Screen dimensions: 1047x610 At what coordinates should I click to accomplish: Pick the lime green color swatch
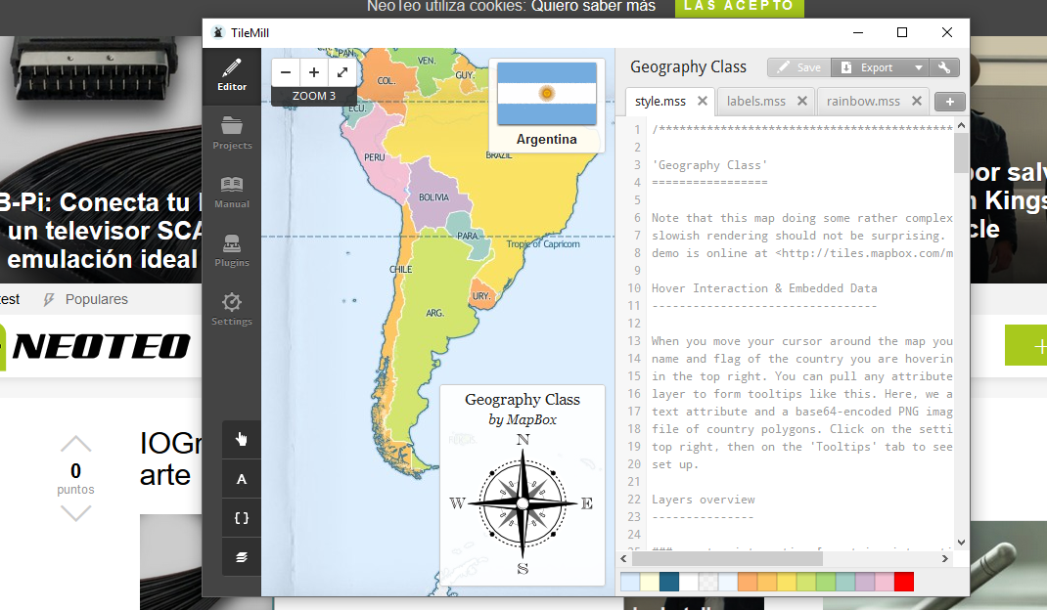[x=806, y=582]
